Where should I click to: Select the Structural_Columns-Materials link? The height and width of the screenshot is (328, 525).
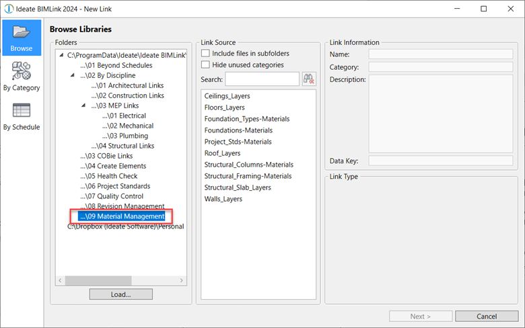pyautogui.click(x=249, y=164)
